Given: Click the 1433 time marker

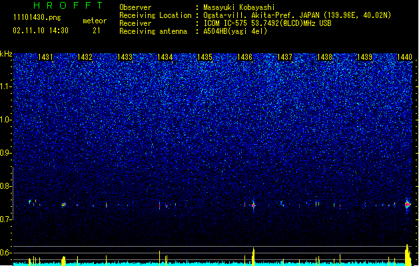Looking at the screenshot, I should pos(125,57).
